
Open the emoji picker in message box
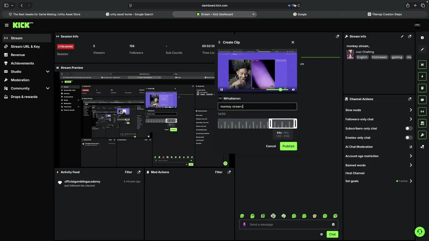[333, 225]
